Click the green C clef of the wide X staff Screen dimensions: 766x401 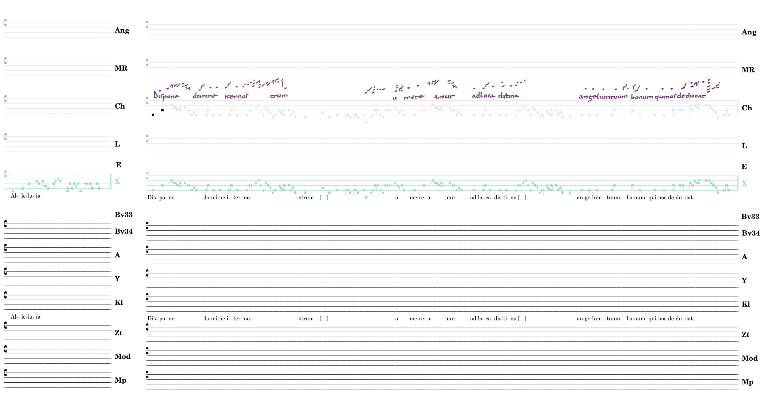click(x=147, y=176)
